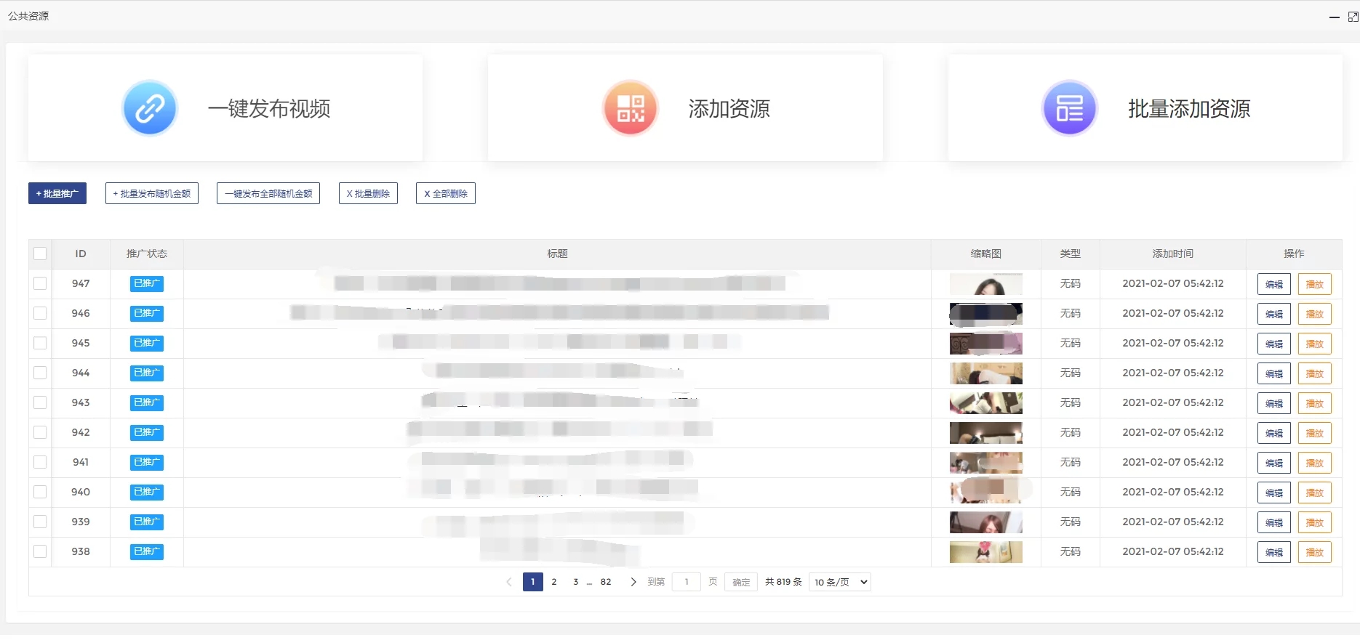
Task: Click the orange QR-code icon for 添加资源
Action: (x=631, y=108)
